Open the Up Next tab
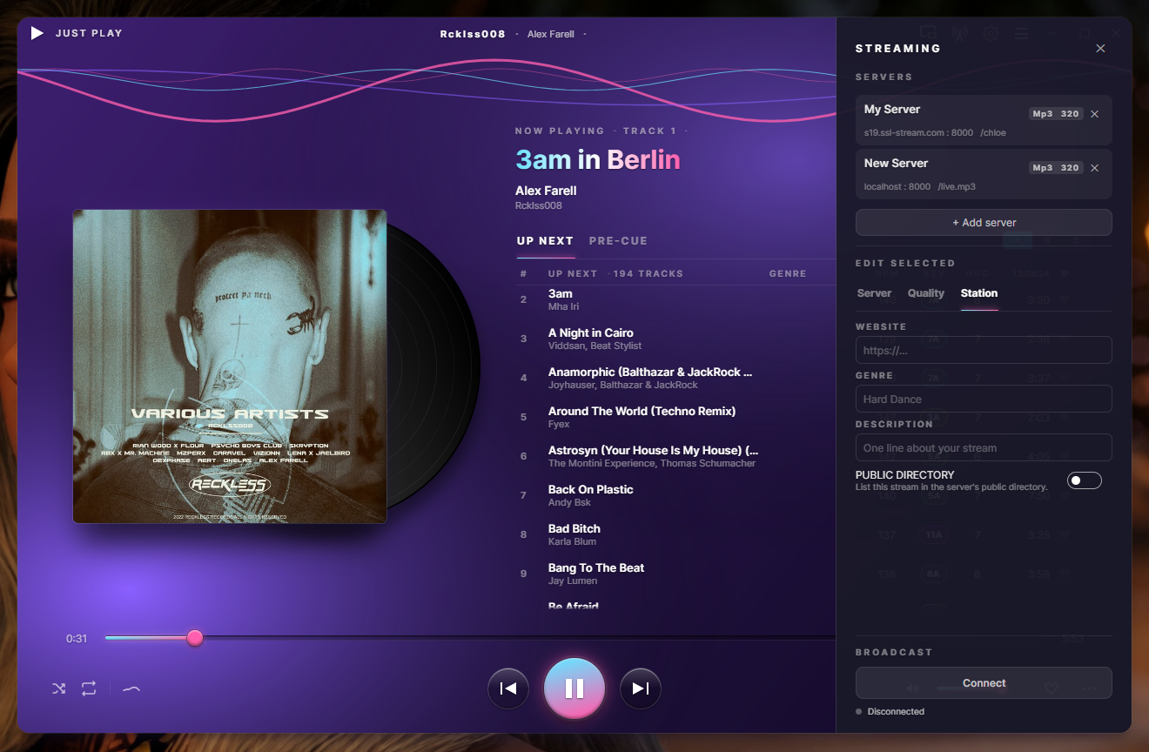Screen dimensions: 1149x752 [x=545, y=241]
